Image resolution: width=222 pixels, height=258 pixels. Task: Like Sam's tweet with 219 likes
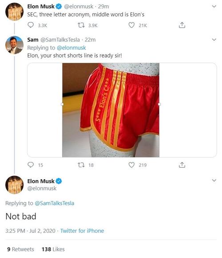131,165
